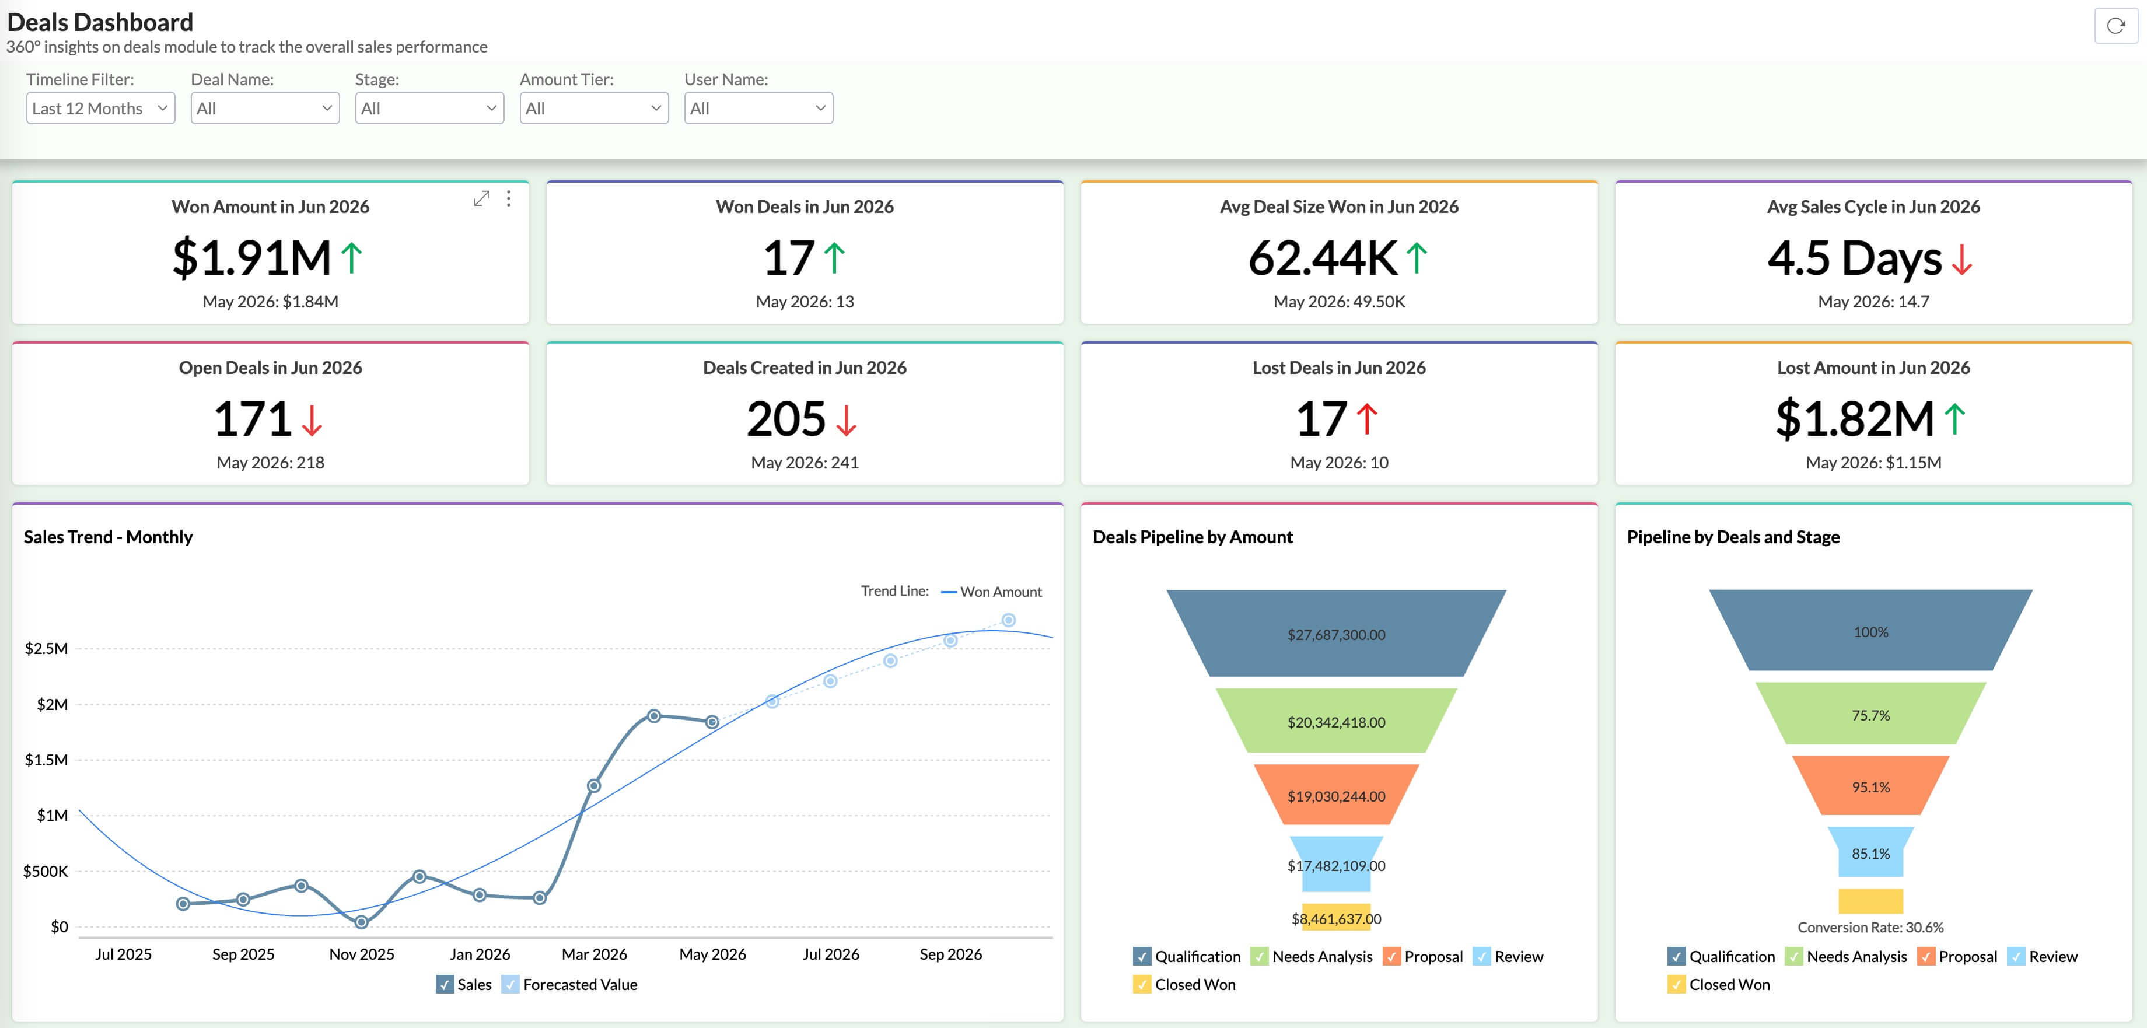Open the Timeline Filter dropdown set to Last 12 Months
This screenshot has height=1028, width=2147.
click(x=101, y=109)
